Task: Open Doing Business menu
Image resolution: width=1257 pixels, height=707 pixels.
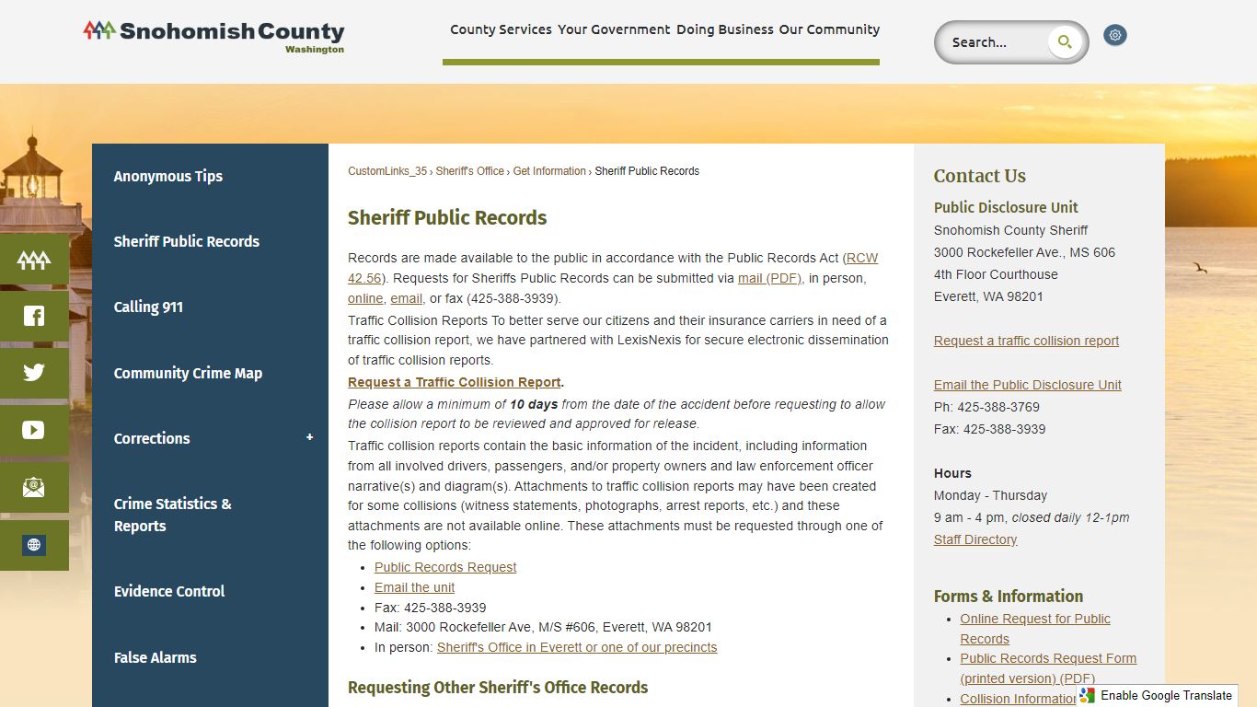Action: 725,29
